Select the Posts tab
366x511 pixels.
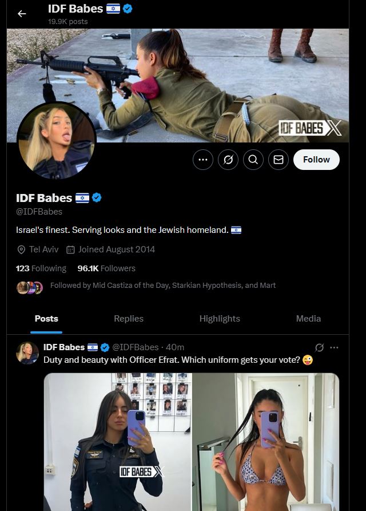coord(46,319)
